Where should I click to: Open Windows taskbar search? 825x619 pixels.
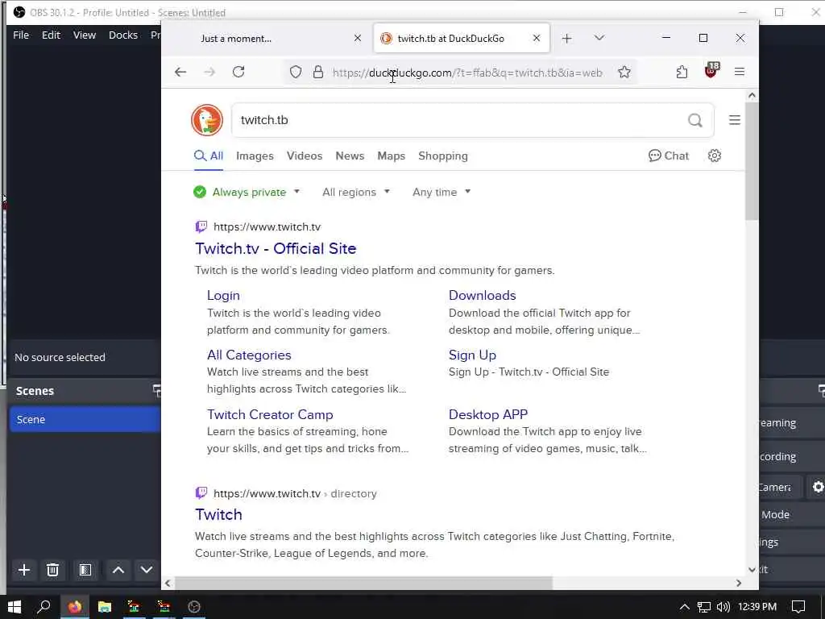tap(44, 607)
